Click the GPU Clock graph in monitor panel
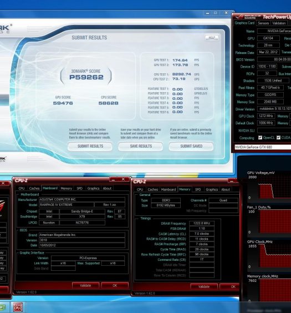291x313 pixels. (x=275, y=255)
